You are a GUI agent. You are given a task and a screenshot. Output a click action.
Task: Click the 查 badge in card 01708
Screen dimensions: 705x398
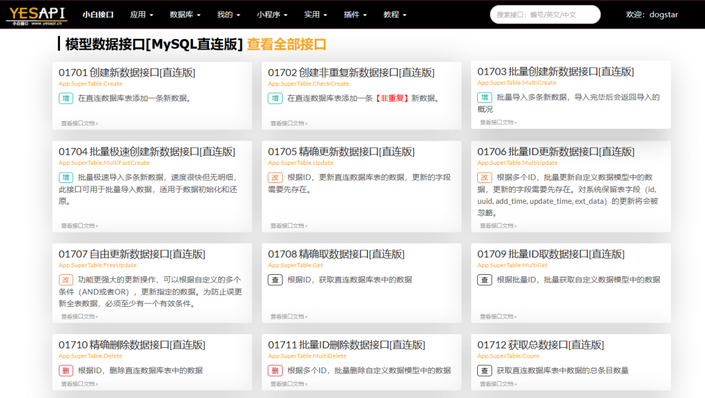click(x=275, y=279)
